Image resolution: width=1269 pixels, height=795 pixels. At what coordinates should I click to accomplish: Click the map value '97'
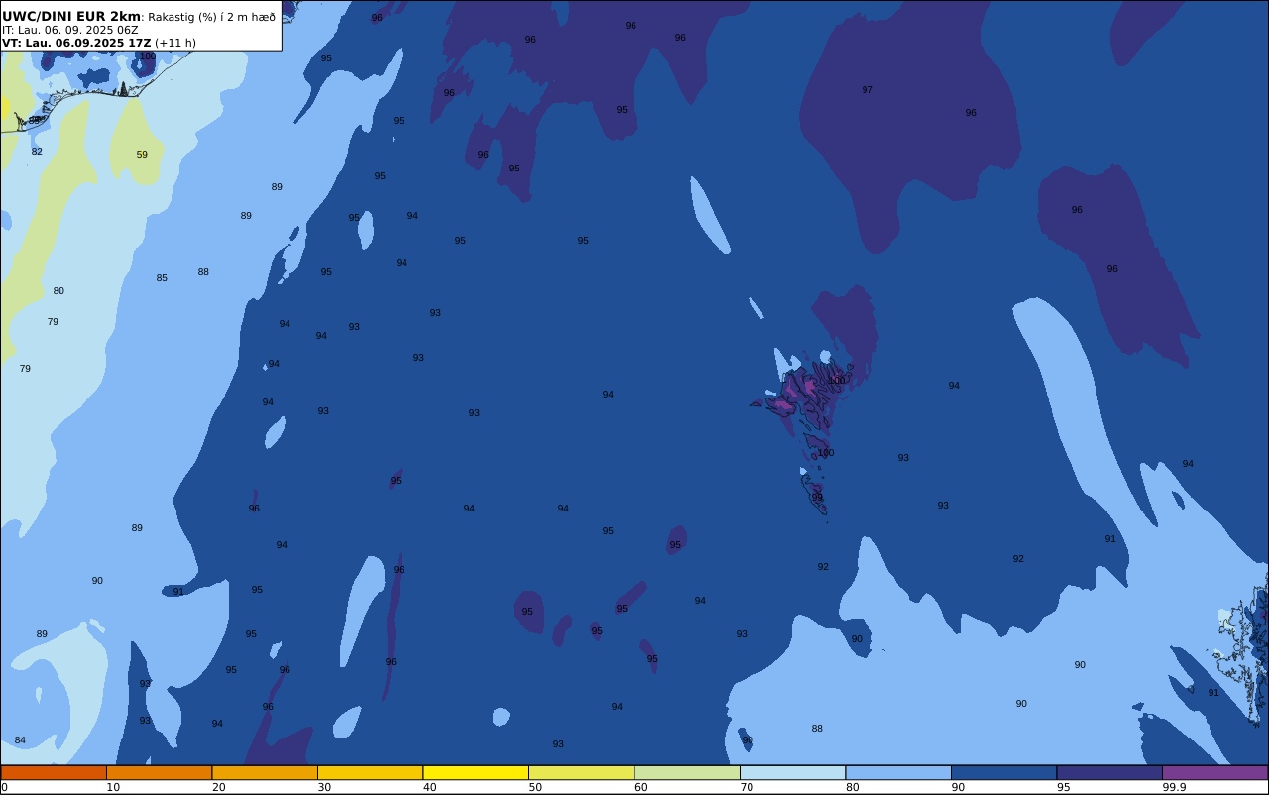click(867, 90)
